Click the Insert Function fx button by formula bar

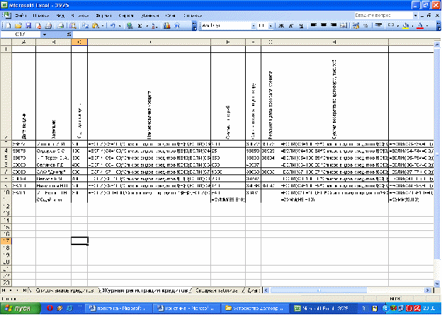point(69,35)
